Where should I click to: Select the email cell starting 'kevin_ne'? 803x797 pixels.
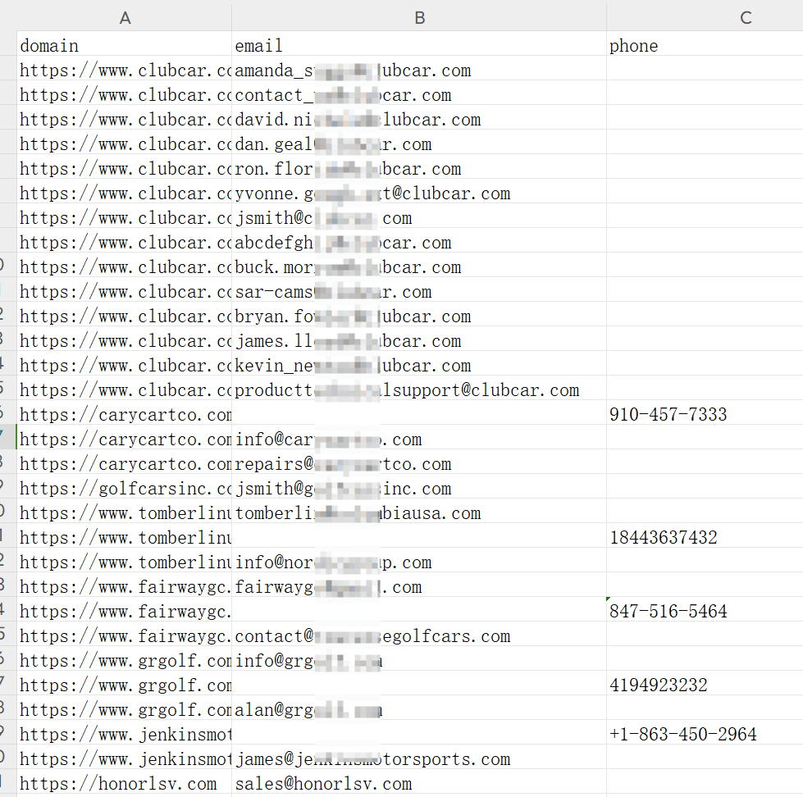pos(419,365)
